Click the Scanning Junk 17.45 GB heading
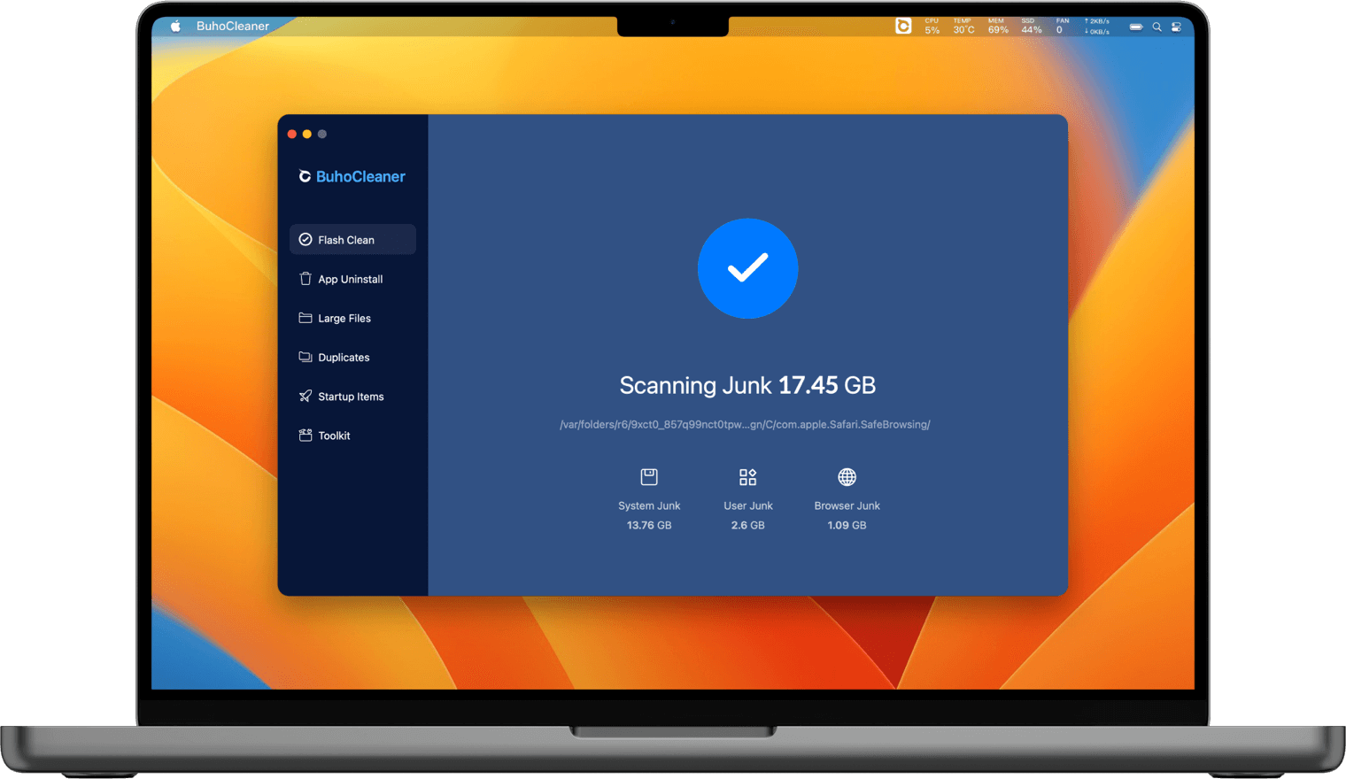The image size is (1346, 779). [x=747, y=385]
